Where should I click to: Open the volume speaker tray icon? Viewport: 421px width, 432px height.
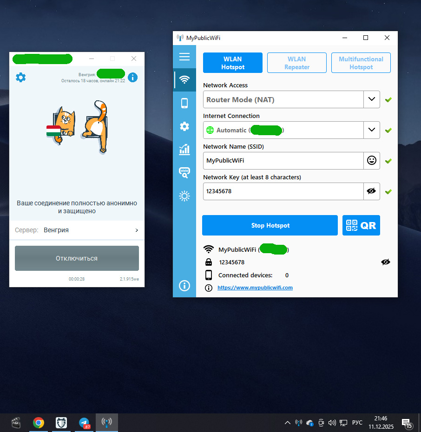[332, 423]
